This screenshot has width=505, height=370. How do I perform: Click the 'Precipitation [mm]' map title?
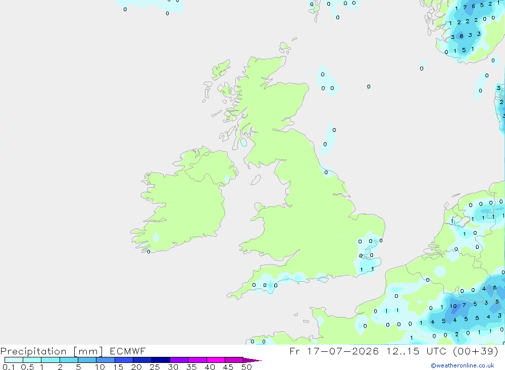[52, 351]
